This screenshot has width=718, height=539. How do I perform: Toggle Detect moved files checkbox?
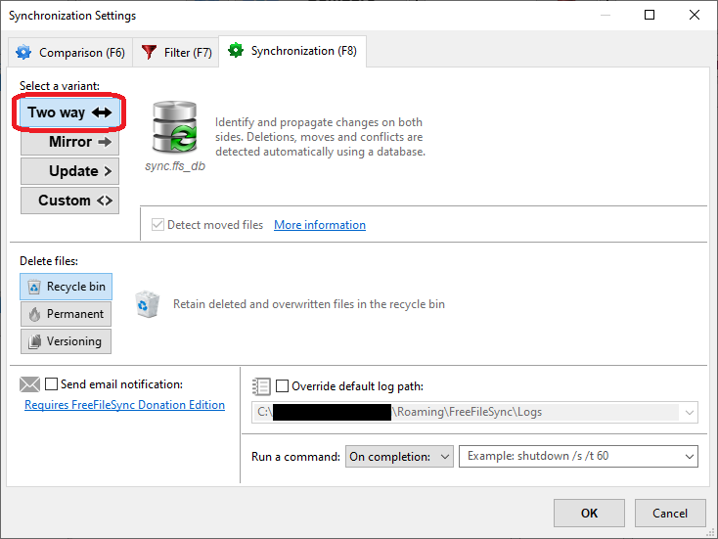click(157, 225)
